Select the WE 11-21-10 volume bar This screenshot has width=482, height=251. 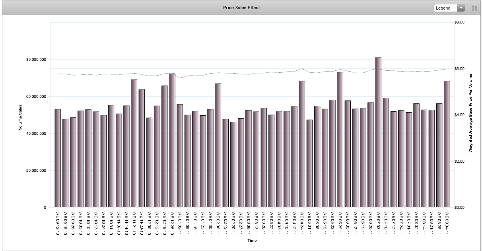click(x=134, y=143)
